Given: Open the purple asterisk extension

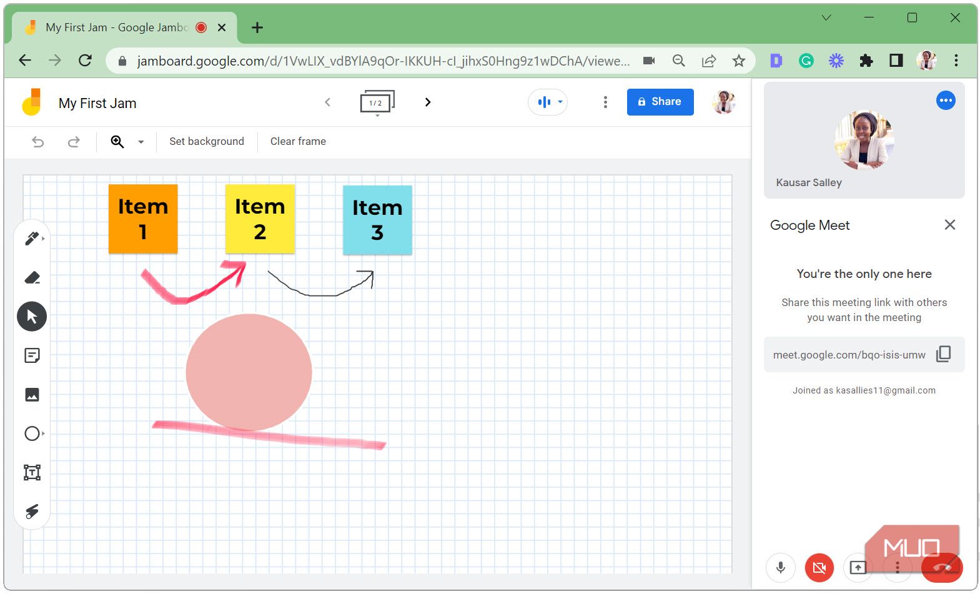Looking at the screenshot, I should [x=836, y=61].
